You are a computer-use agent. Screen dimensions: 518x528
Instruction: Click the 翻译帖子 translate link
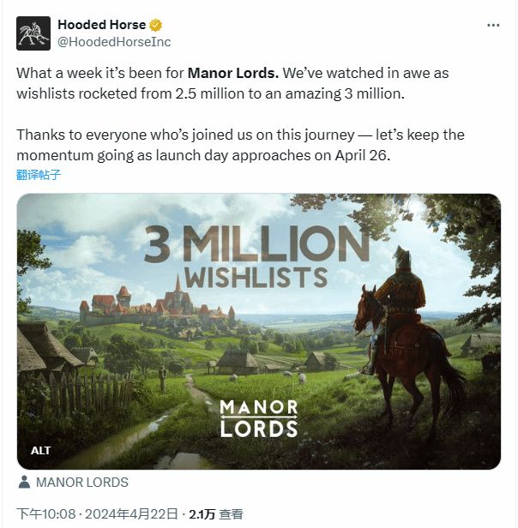(39, 175)
